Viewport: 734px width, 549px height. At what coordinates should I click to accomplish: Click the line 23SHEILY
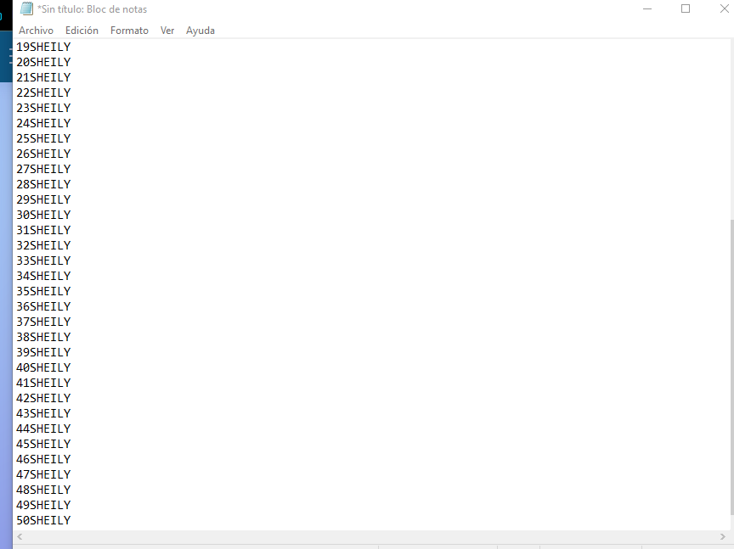[x=43, y=108]
